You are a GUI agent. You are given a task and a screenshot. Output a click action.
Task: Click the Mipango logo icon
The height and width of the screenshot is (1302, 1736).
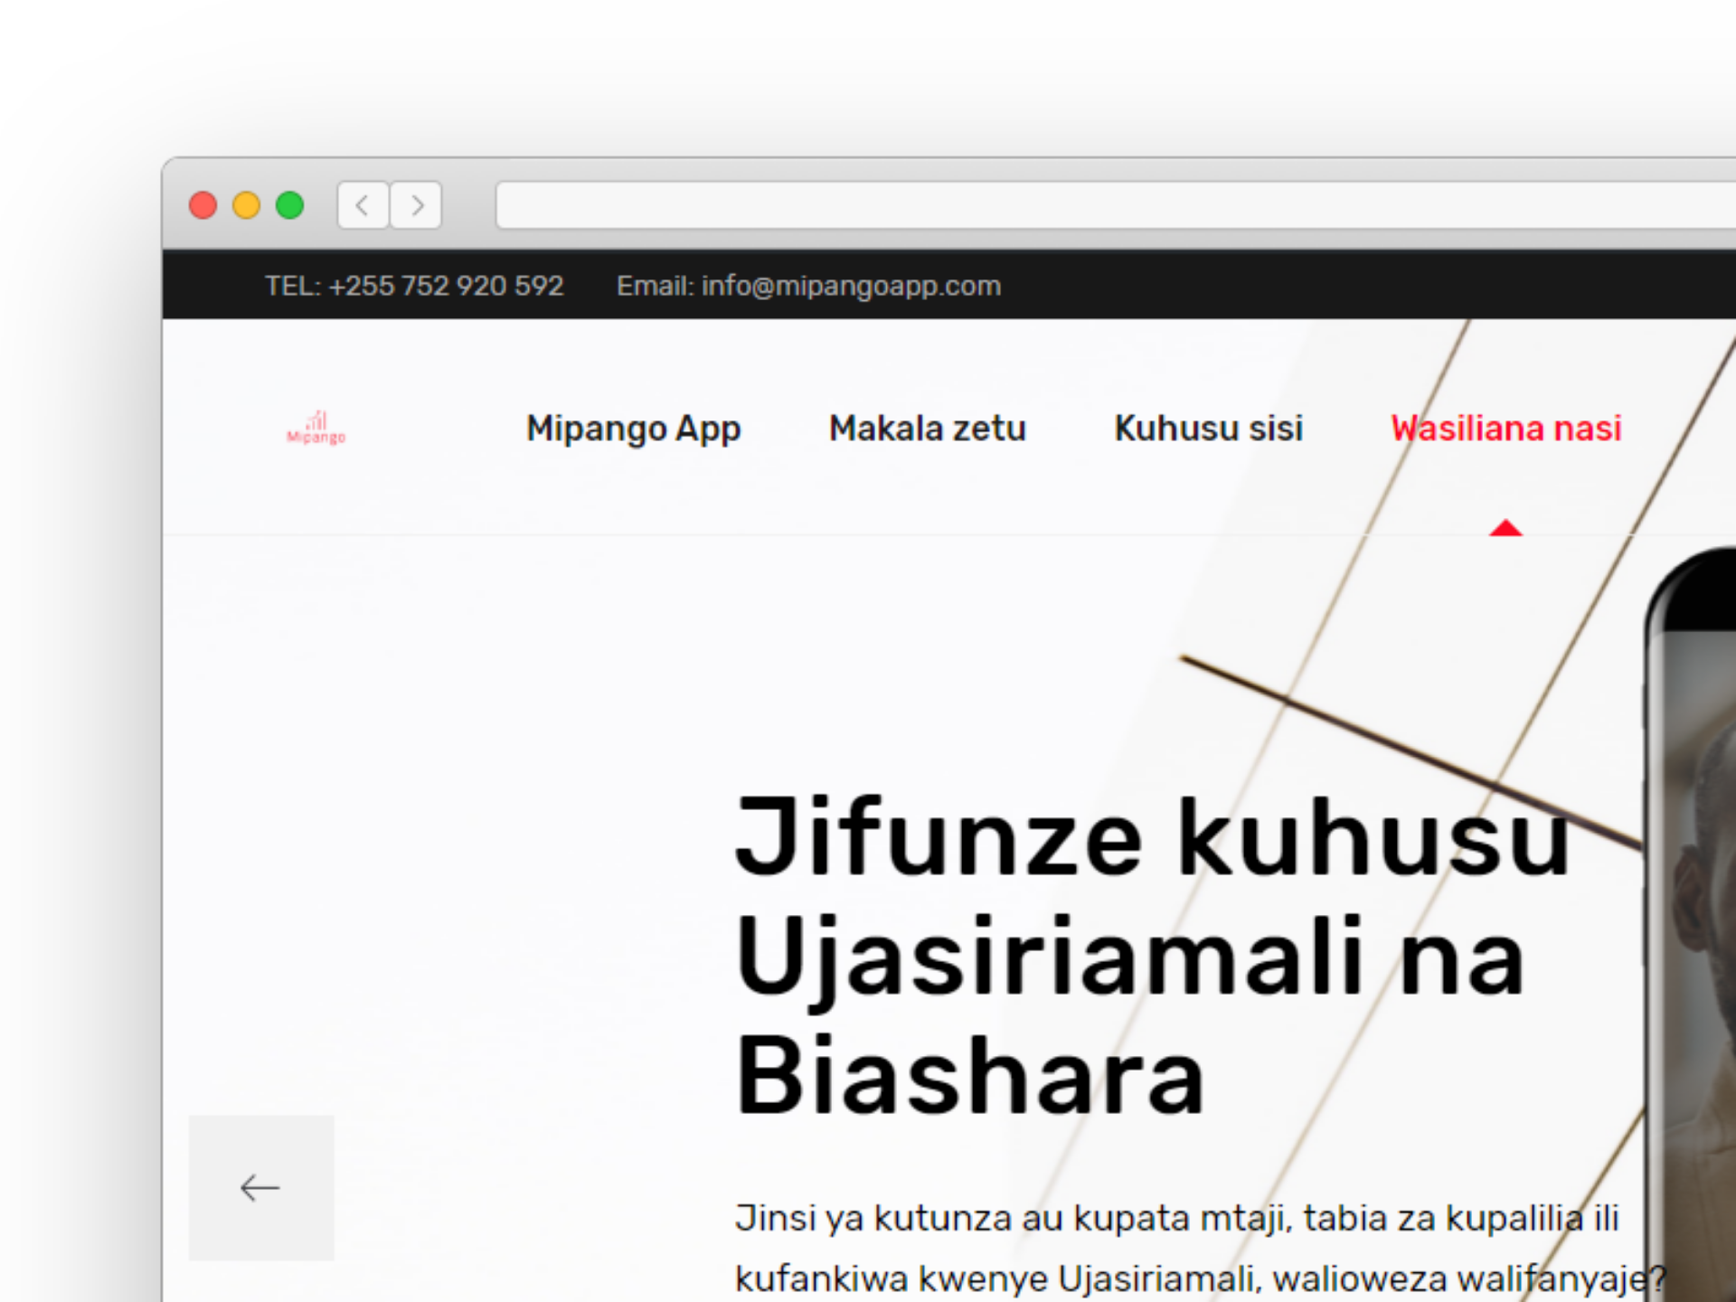point(316,428)
